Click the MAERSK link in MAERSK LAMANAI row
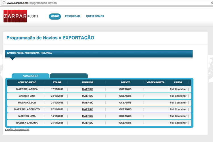 [87, 123]
